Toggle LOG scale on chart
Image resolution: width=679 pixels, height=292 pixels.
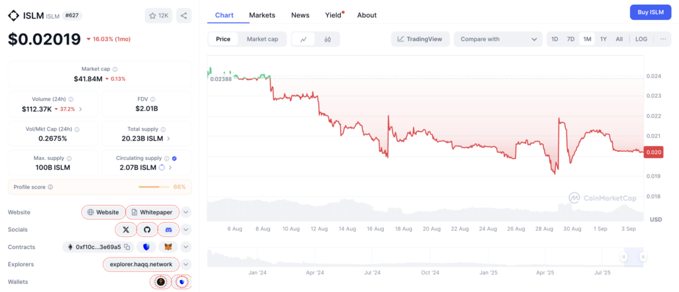click(641, 39)
